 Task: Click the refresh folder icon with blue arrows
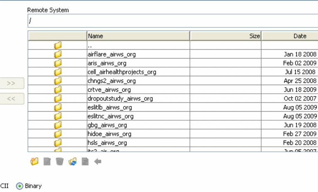(x=73, y=162)
